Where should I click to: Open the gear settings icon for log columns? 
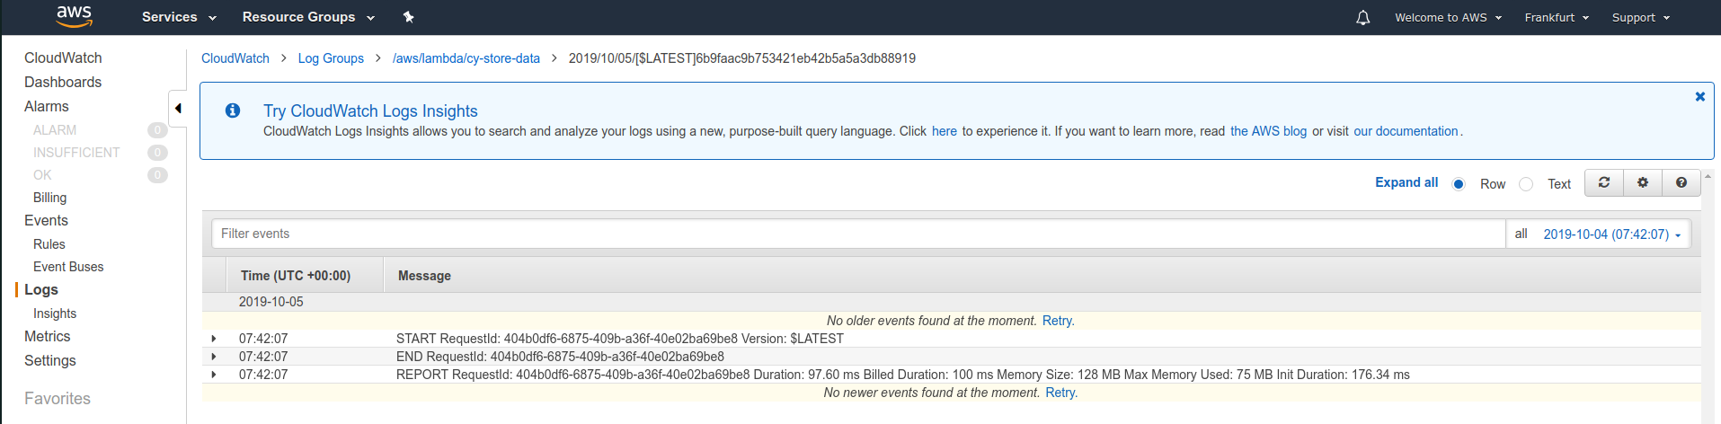click(x=1643, y=182)
